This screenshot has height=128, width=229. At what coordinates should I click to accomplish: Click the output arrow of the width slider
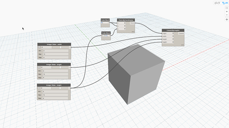pyautogui.click(x=70, y=47)
